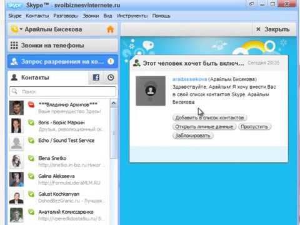Show recent conversations clock tab
This screenshot has width=300, height=225.
coord(111,77)
